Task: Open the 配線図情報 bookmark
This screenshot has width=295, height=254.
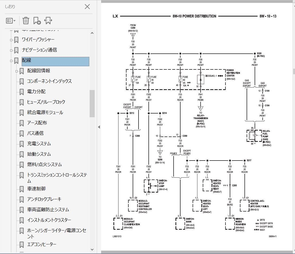Action: tap(39, 71)
